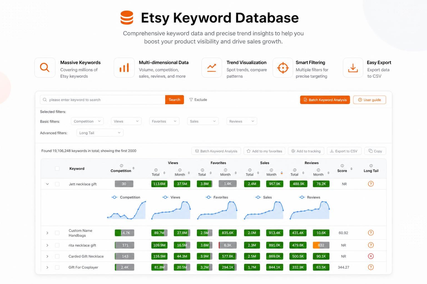The image size is (427, 284).
Task: Click the keyword search input field
Action: click(x=103, y=100)
